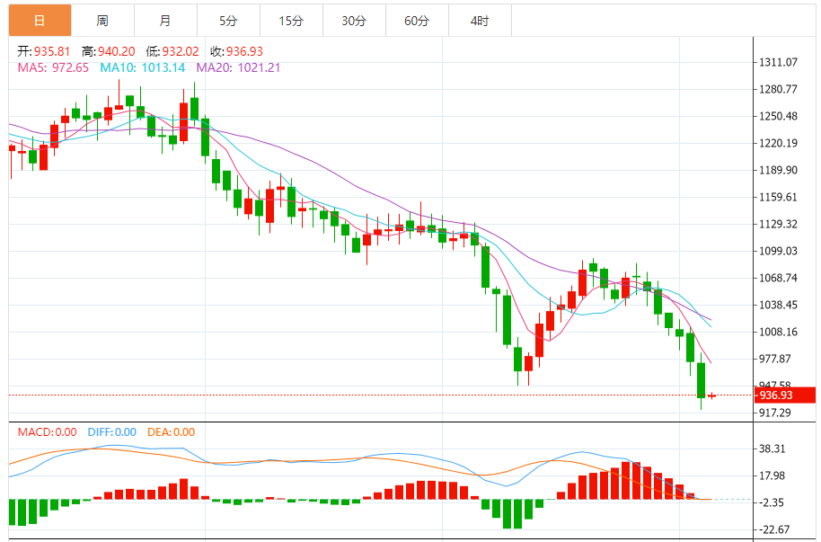This screenshot has width=821, height=542.
Task: Open the 60分 interval tab
Action: 417,21
